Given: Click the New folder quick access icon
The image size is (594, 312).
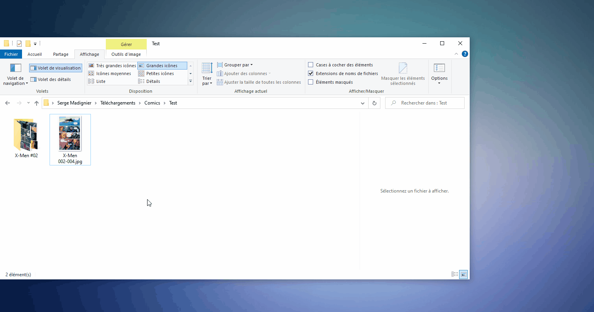Looking at the screenshot, I should pyautogui.click(x=28, y=44).
